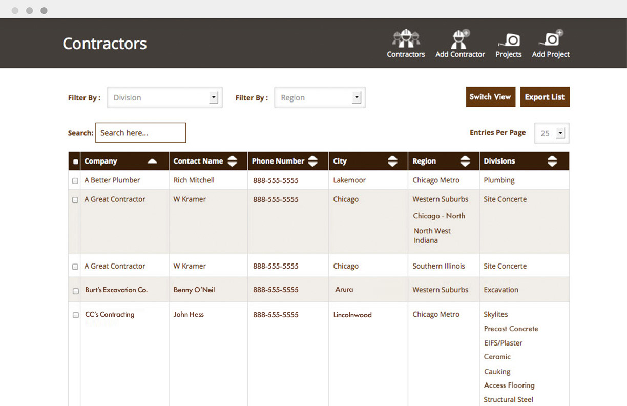Open the Contractors icon in header
The image size is (627, 406).
[x=406, y=39]
